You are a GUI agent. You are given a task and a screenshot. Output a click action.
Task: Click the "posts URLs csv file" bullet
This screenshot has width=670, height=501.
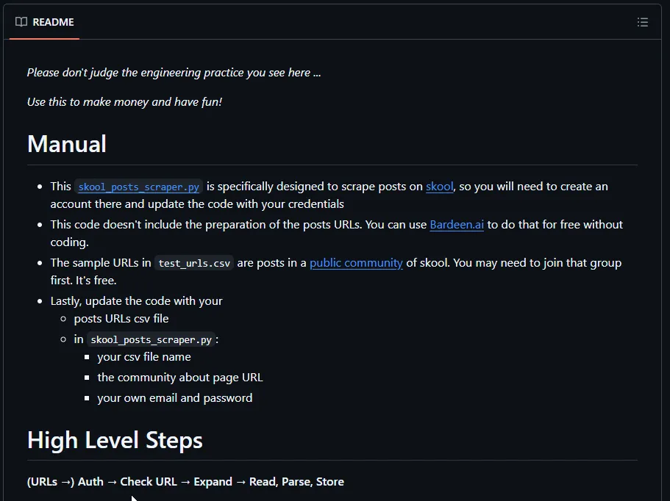(121, 319)
